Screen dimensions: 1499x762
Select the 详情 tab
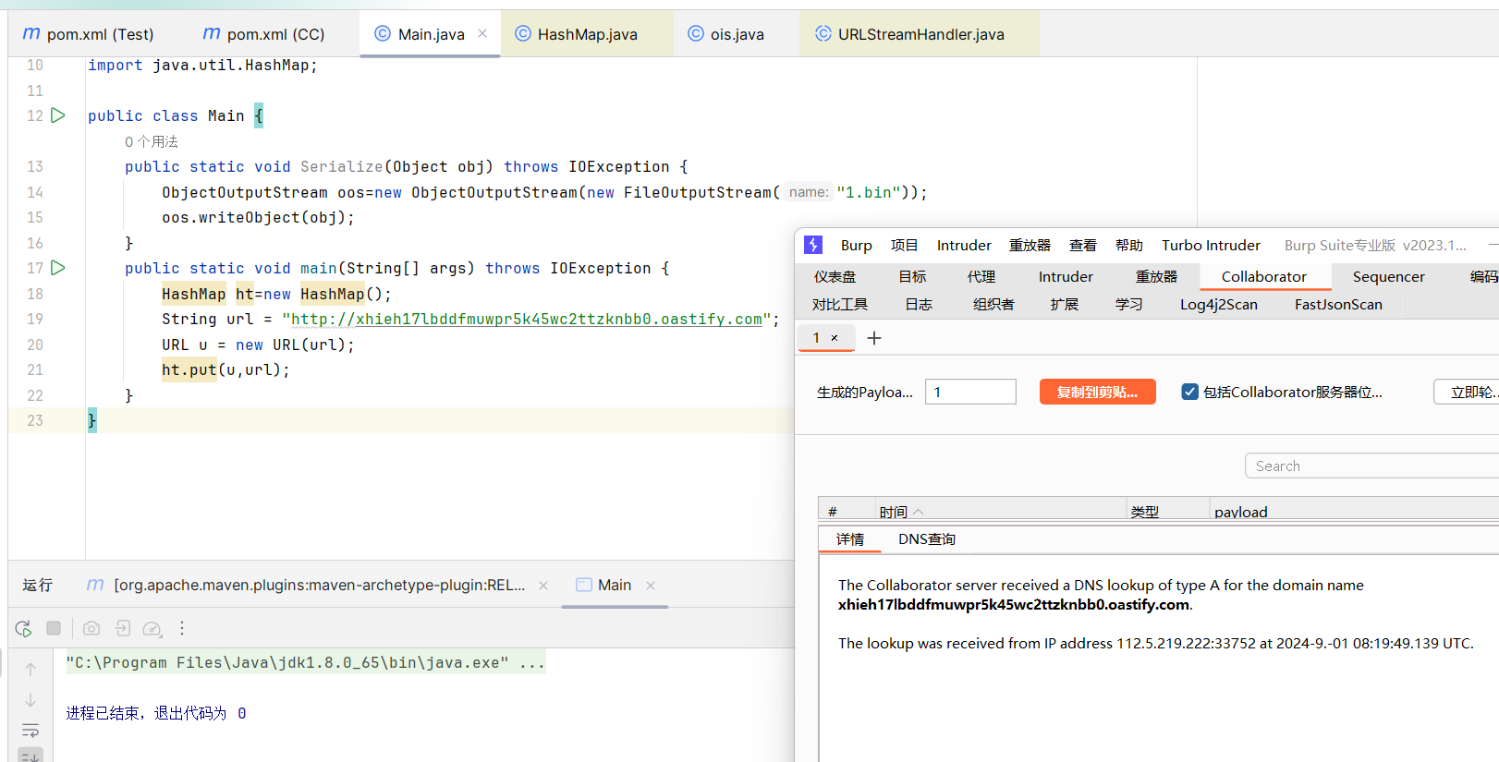[850, 539]
